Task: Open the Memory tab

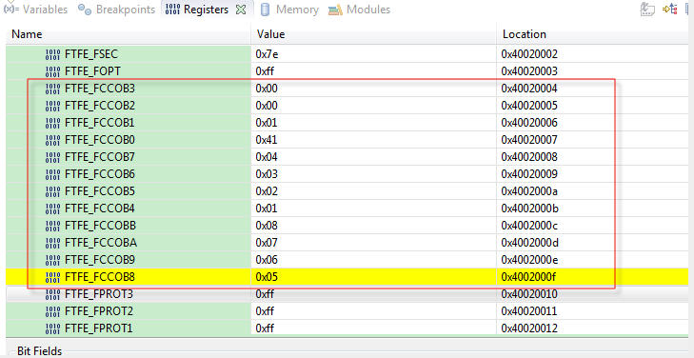Action: click(289, 10)
